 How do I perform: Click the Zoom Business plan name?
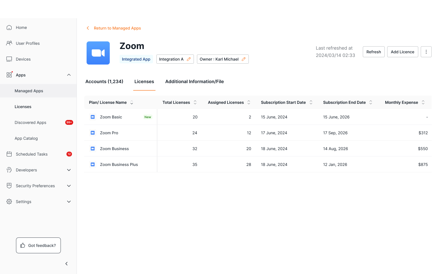pyautogui.click(x=114, y=149)
